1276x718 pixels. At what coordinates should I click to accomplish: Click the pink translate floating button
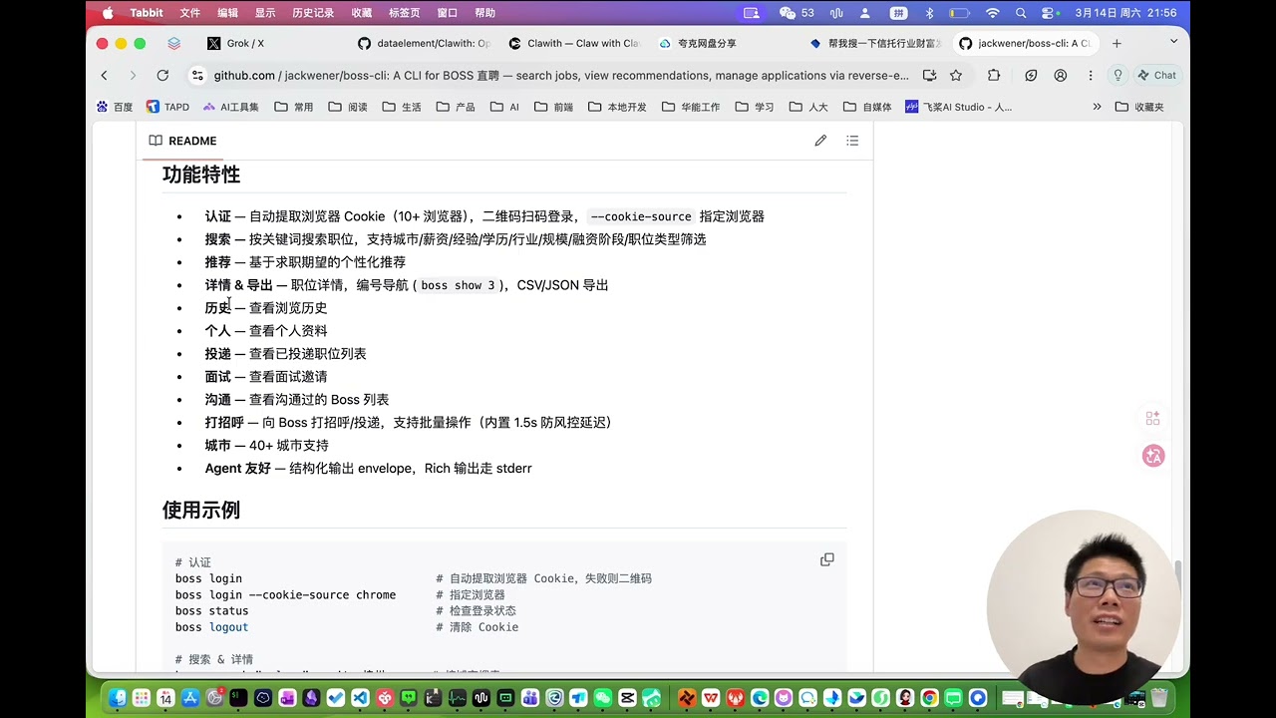click(x=1153, y=456)
